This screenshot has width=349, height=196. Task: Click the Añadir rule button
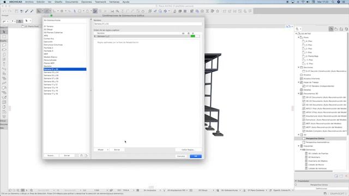[x=100, y=150]
